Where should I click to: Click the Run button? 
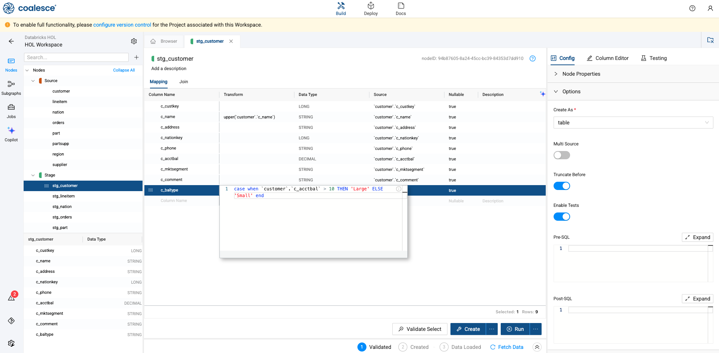click(x=515, y=329)
